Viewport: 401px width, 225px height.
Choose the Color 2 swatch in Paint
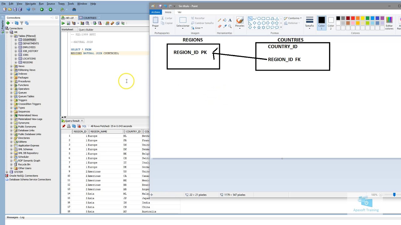point(331,23)
